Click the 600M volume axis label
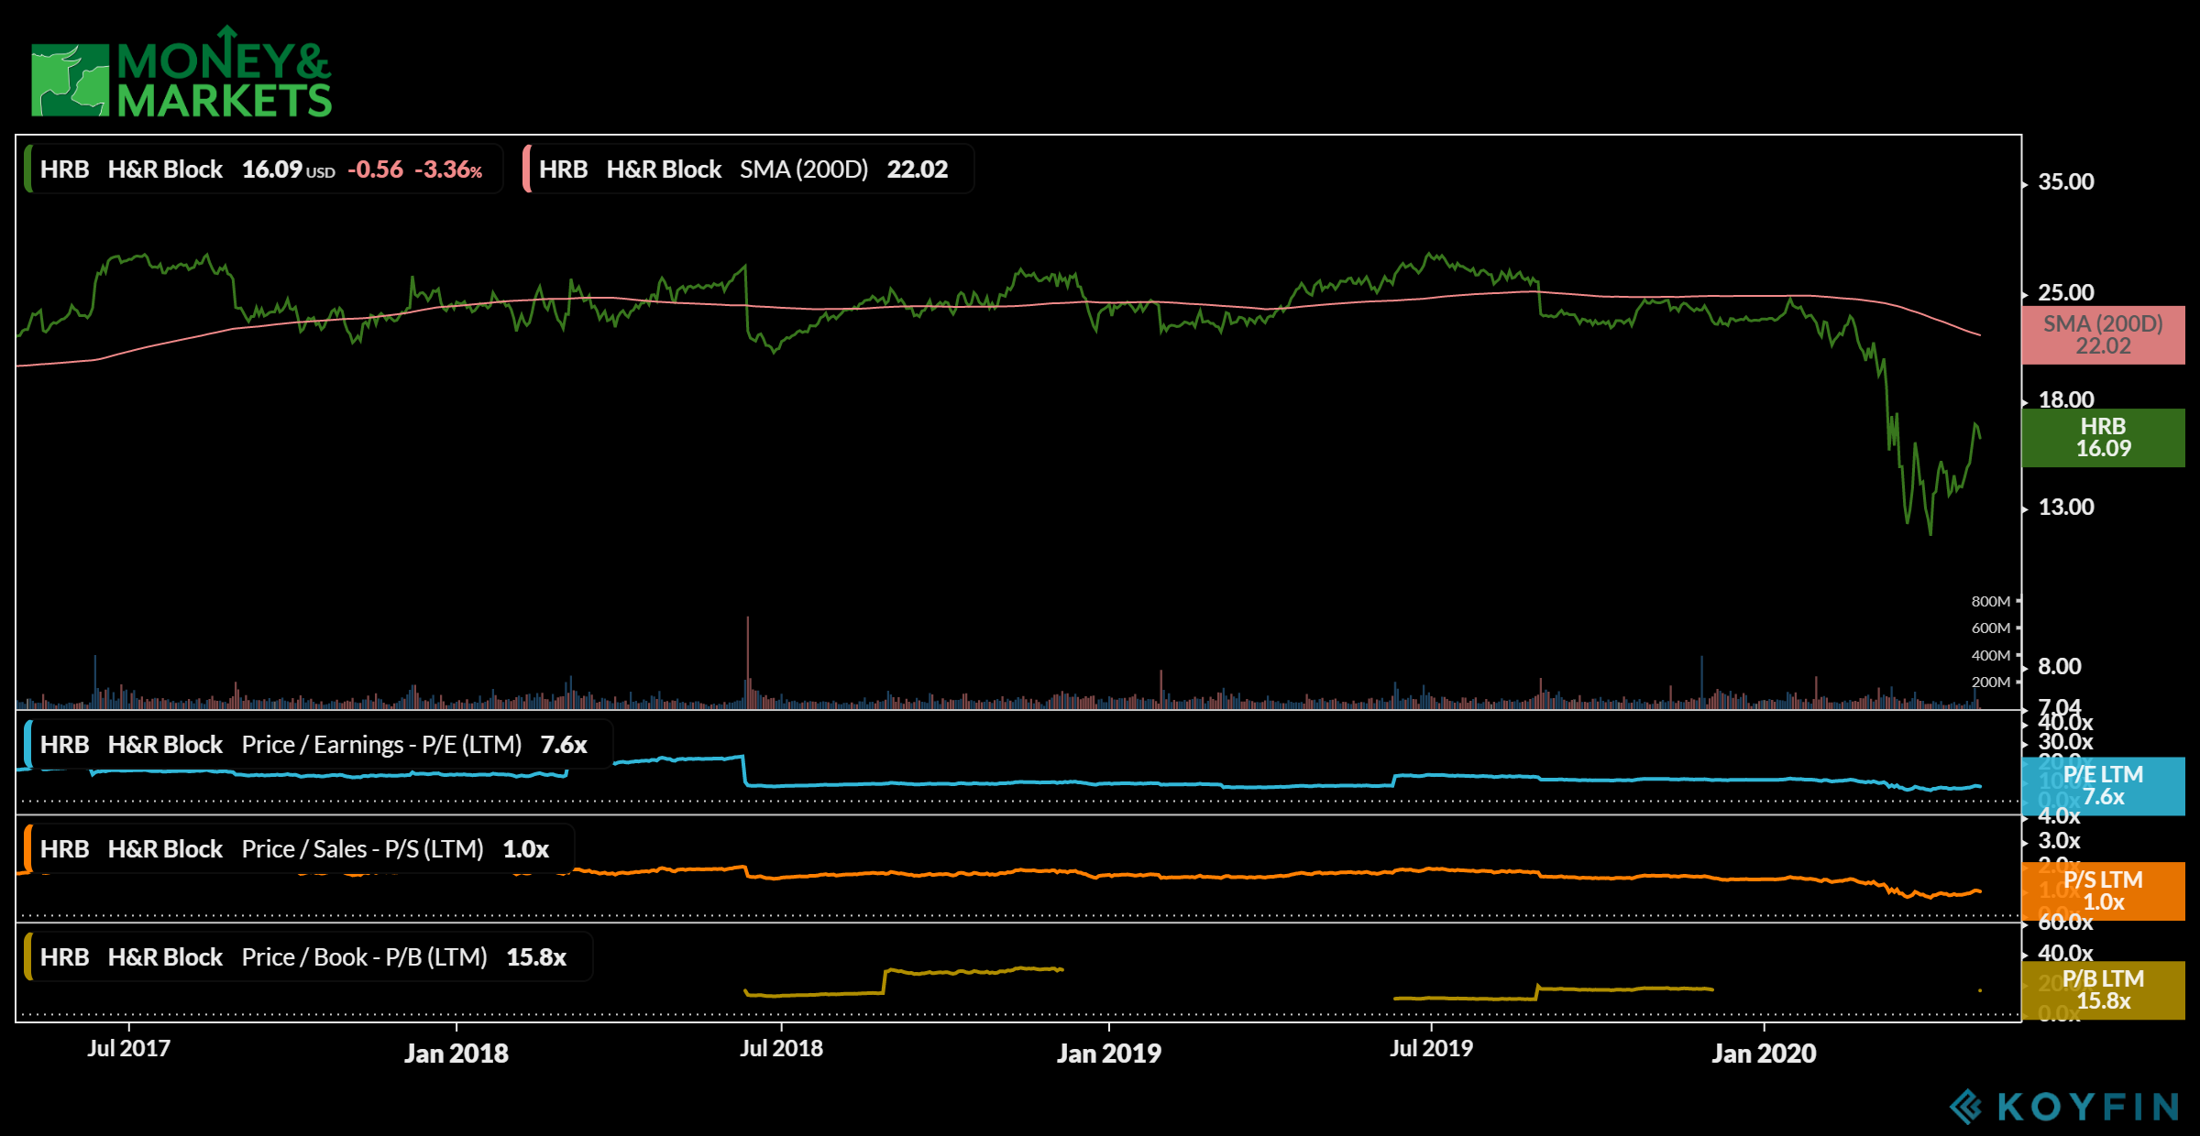 point(1990,628)
